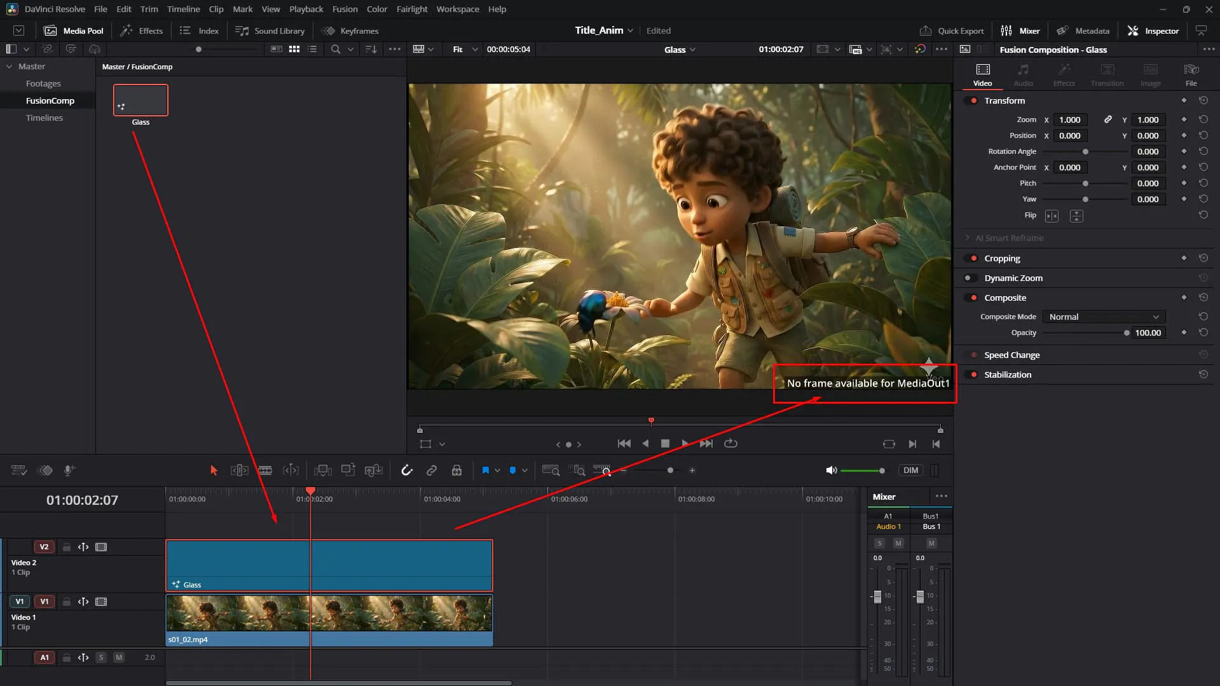Open the Metadata panel button

[x=1083, y=31]
